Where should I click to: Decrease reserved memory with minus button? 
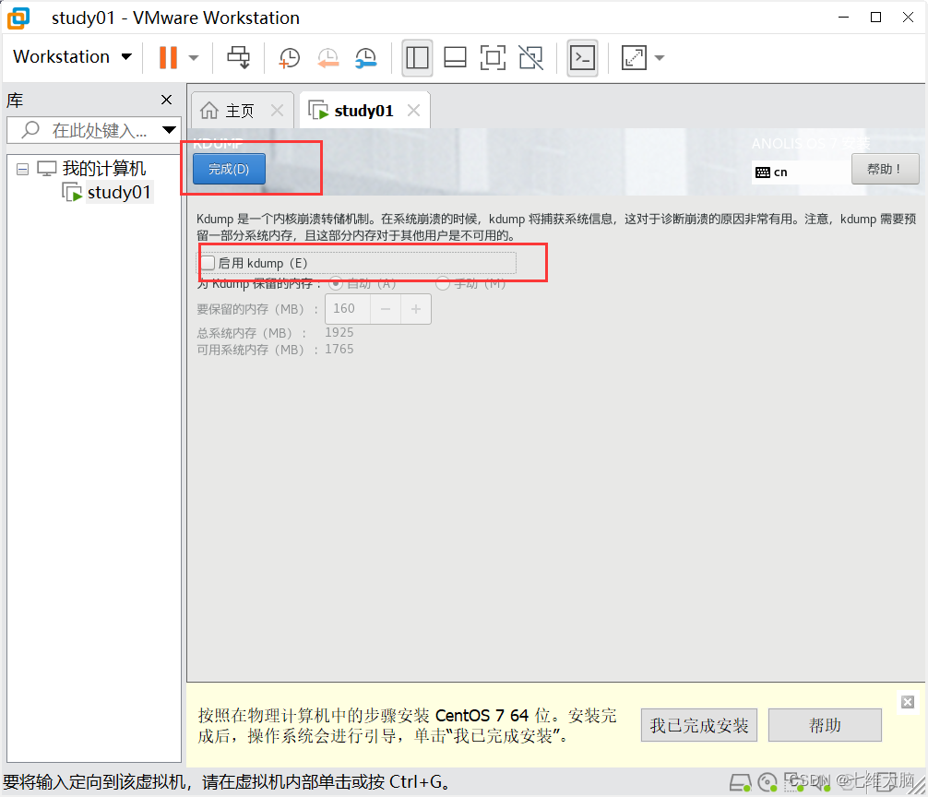(386, 309)
